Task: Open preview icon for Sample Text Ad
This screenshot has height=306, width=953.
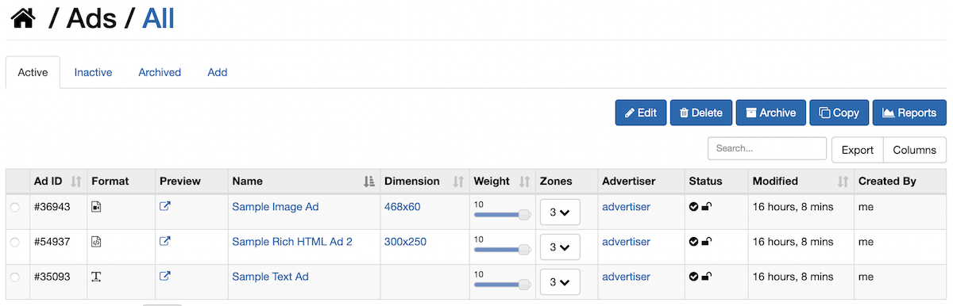Action: click(165, 277)
